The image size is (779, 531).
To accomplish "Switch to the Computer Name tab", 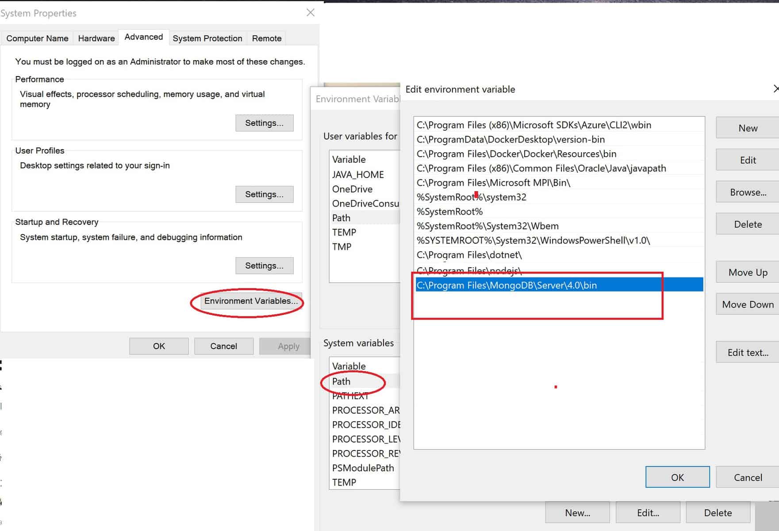I will (x=37, y=38).
